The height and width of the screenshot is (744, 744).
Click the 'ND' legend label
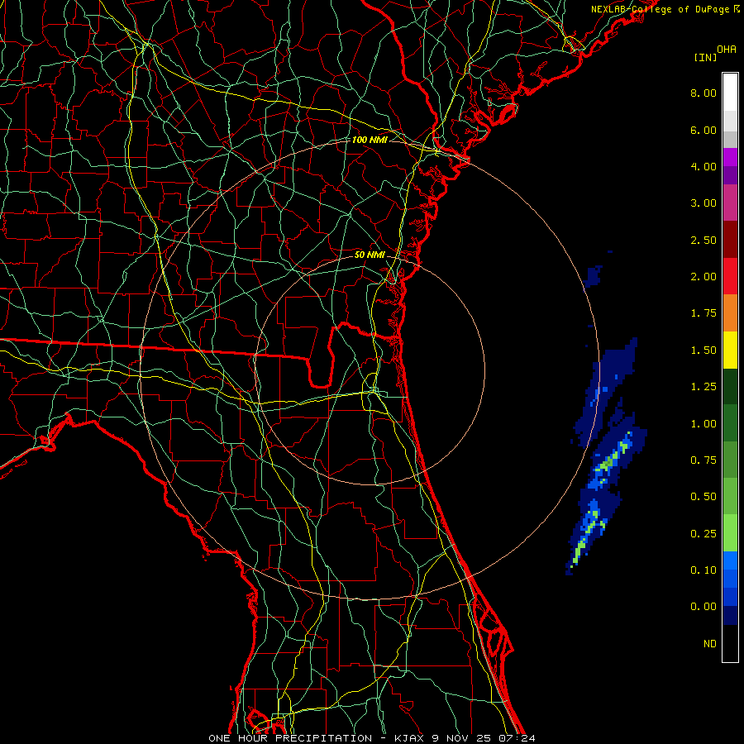pyautogui.click(x=710, y=644)
